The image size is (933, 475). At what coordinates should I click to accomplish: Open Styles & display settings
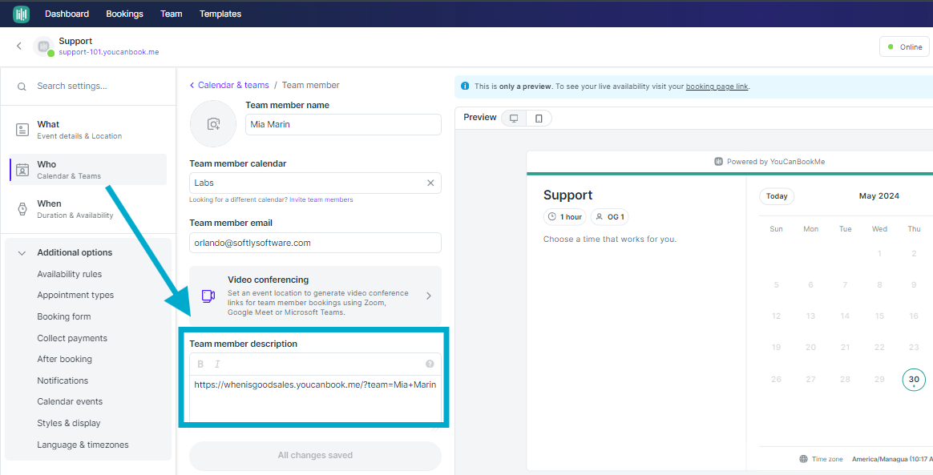69,423
